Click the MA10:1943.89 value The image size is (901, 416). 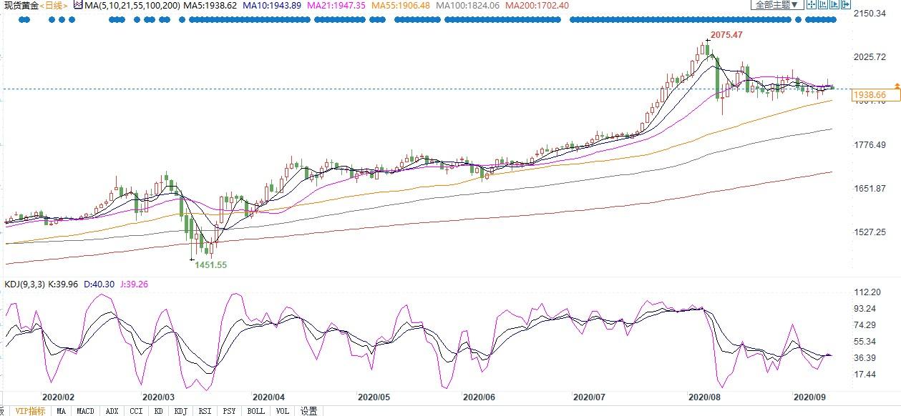coord(273,5)
